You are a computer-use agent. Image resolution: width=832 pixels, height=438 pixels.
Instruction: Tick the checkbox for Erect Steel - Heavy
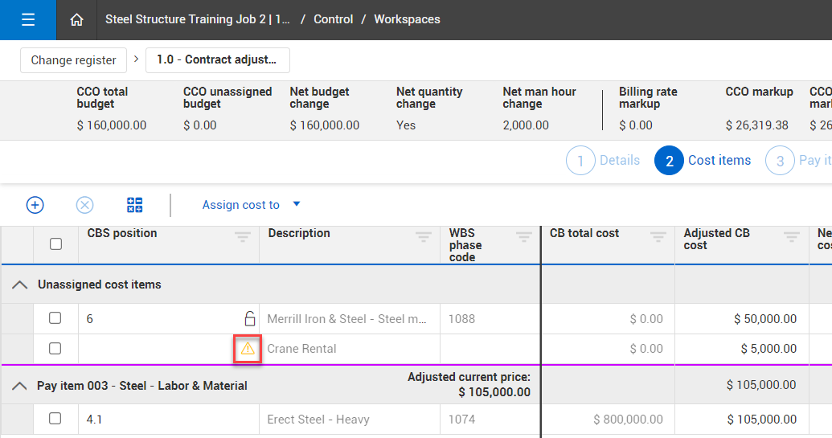coord(55,419)
